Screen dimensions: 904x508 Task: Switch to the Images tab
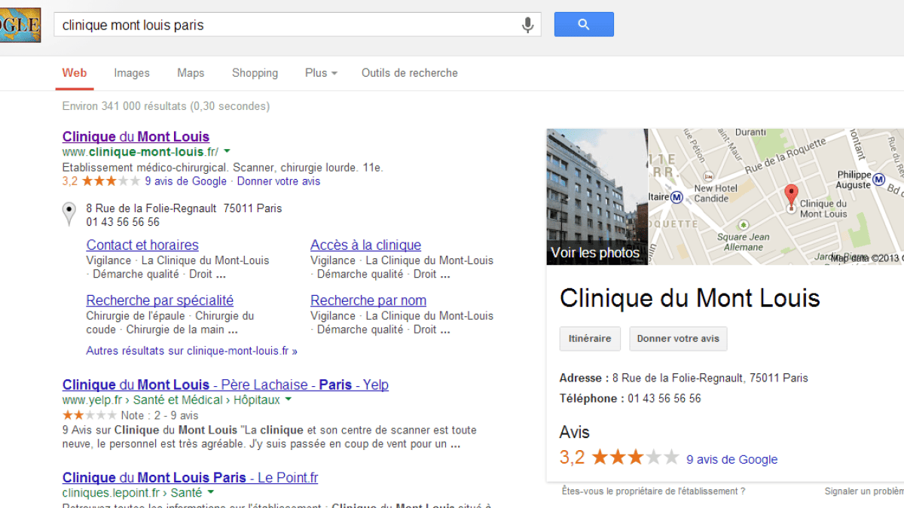(132, 73)
